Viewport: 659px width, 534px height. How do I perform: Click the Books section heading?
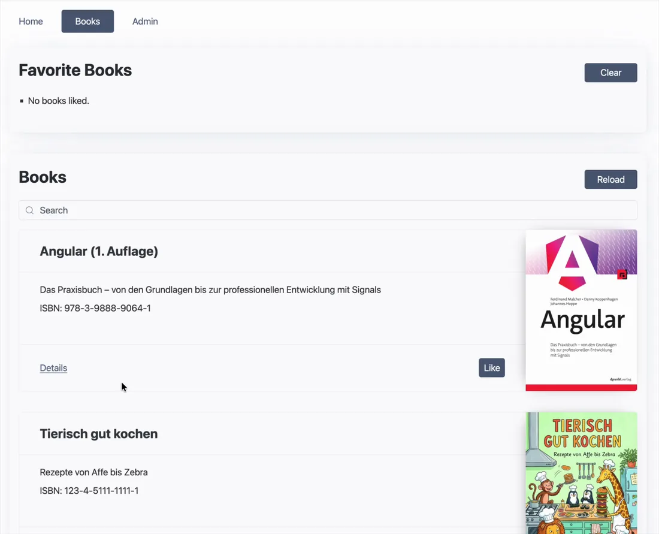43,177
